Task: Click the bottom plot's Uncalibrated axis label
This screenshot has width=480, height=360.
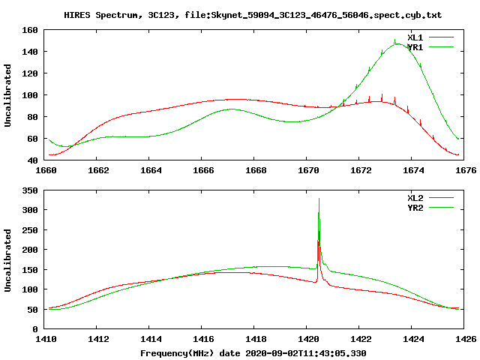Action: (x=7, y=260)
